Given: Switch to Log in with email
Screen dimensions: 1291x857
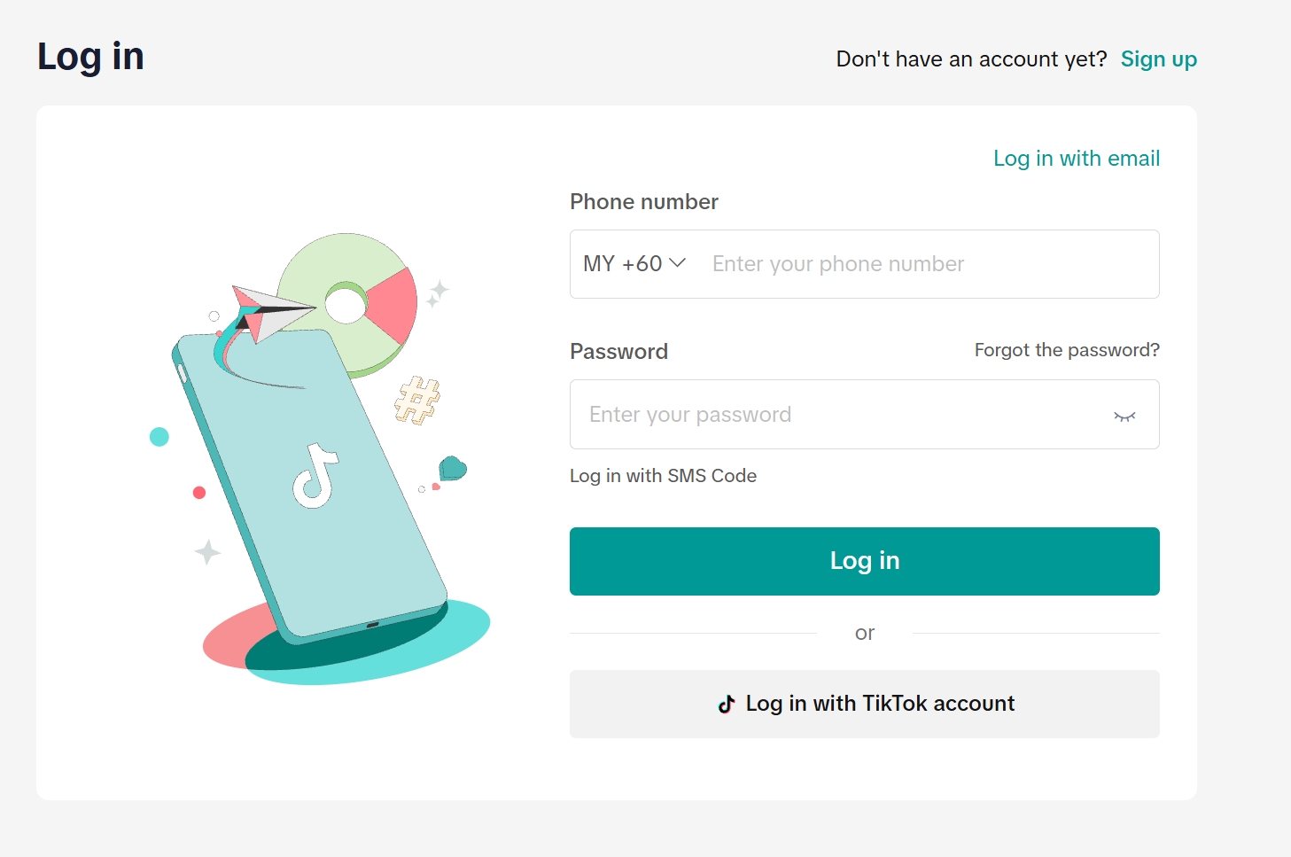Looking at the screenshot, I should (x=1076, y=159).
